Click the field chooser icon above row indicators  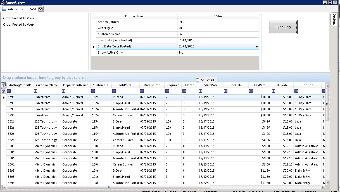tap(4, 85)
